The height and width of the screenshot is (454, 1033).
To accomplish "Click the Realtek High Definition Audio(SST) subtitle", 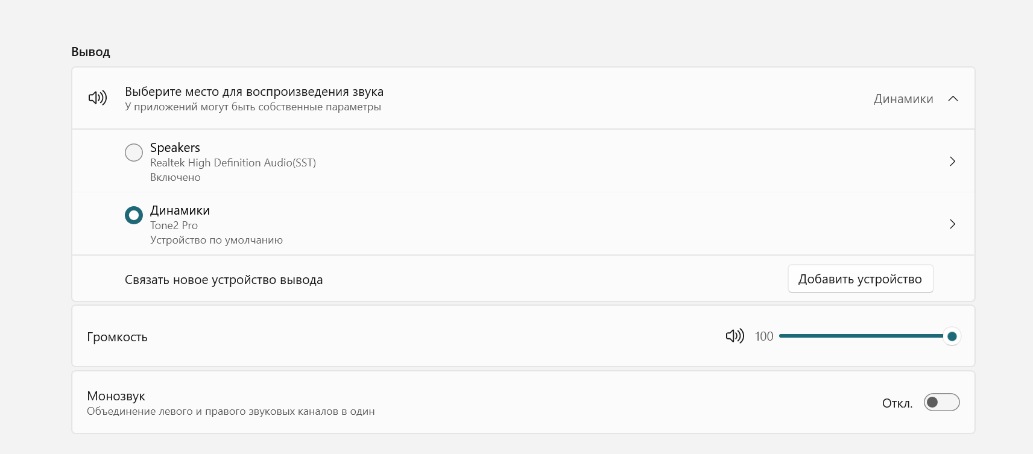I will pos(233,163).
